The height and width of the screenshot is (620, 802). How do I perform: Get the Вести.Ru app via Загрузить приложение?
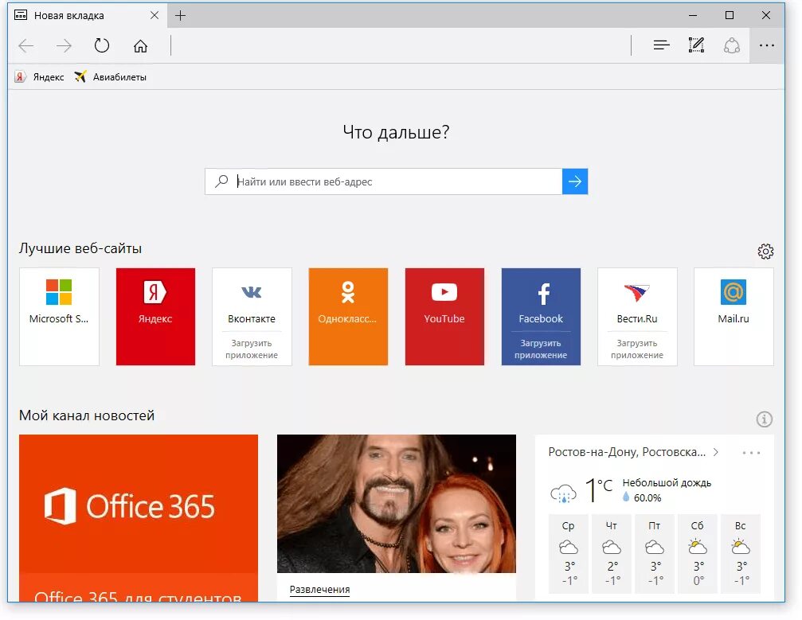(637, 349)
